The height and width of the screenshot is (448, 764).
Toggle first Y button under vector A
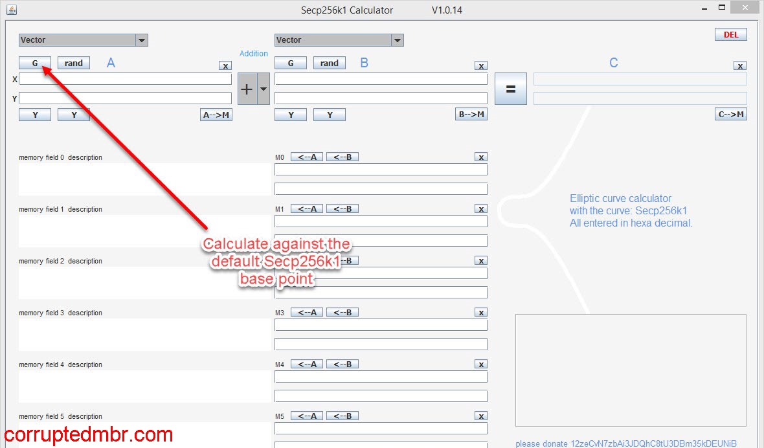pyautogui.click(x=34, y=114)
